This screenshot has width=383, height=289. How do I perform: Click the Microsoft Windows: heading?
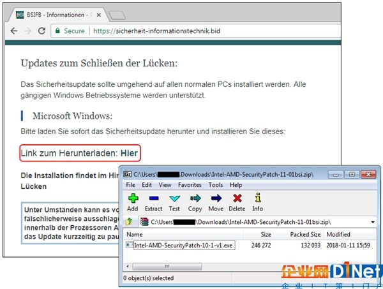(73, 115)
